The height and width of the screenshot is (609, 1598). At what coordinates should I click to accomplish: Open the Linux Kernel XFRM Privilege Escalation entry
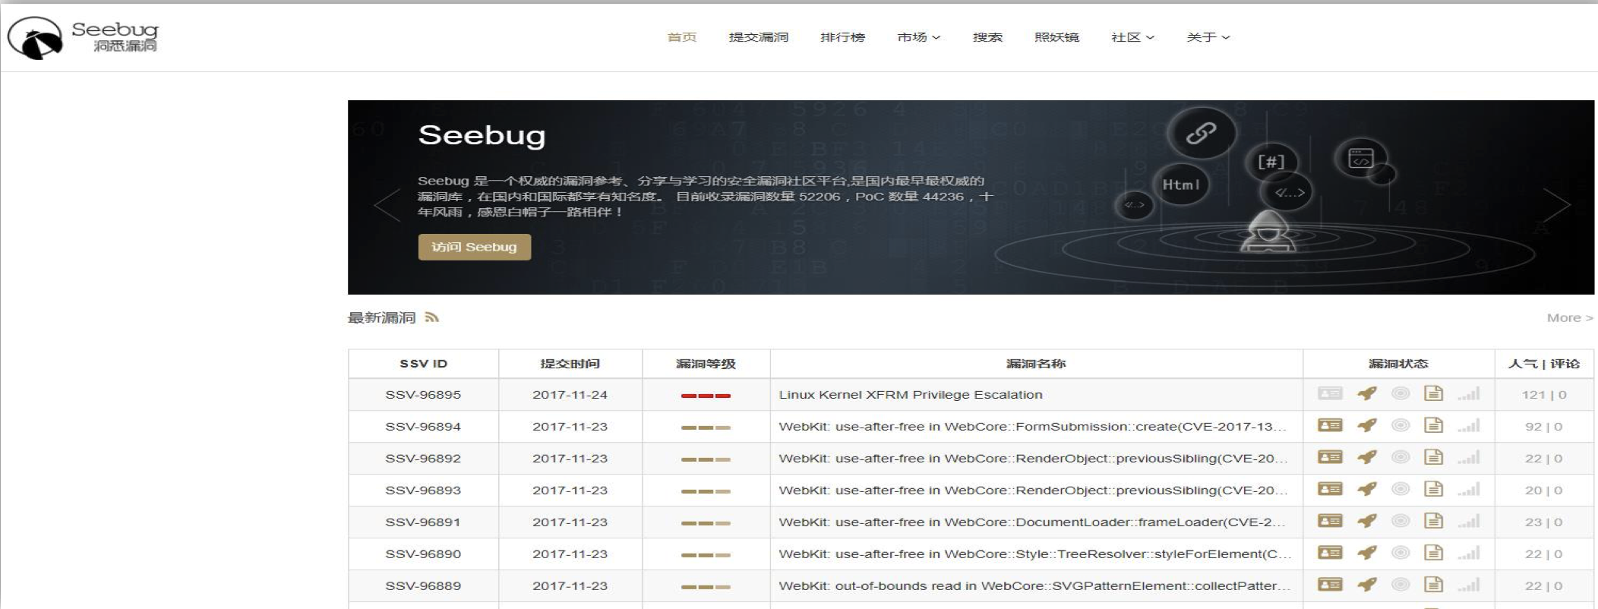pyautogui.click(x=910, y=395)
